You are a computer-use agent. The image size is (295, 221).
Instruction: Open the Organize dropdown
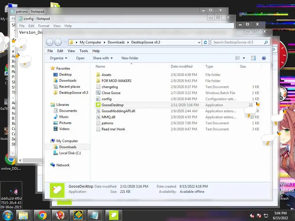click(x=58, y=58)
